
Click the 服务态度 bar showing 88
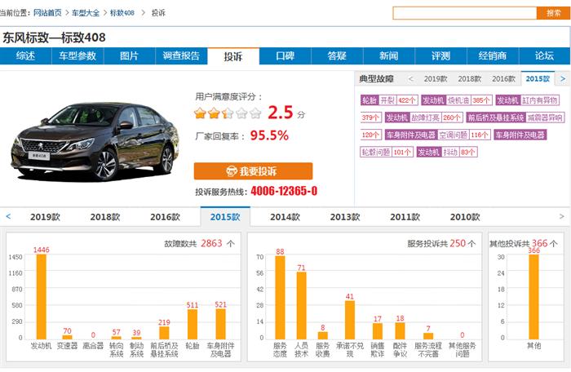click(x=280, y=298)
